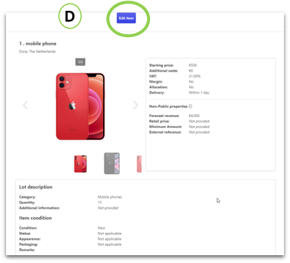This screenshot has width=290, height=263.
Task: Click the Within 1 day delivery value
Action: tap(199, 92)
